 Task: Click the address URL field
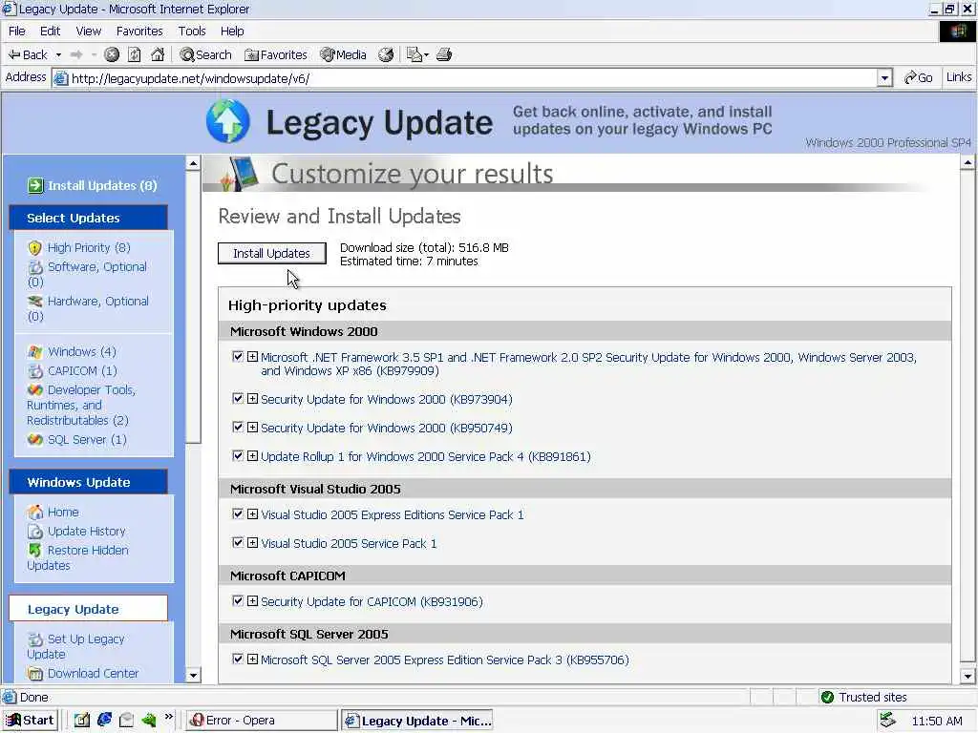[x=473, y=78]
